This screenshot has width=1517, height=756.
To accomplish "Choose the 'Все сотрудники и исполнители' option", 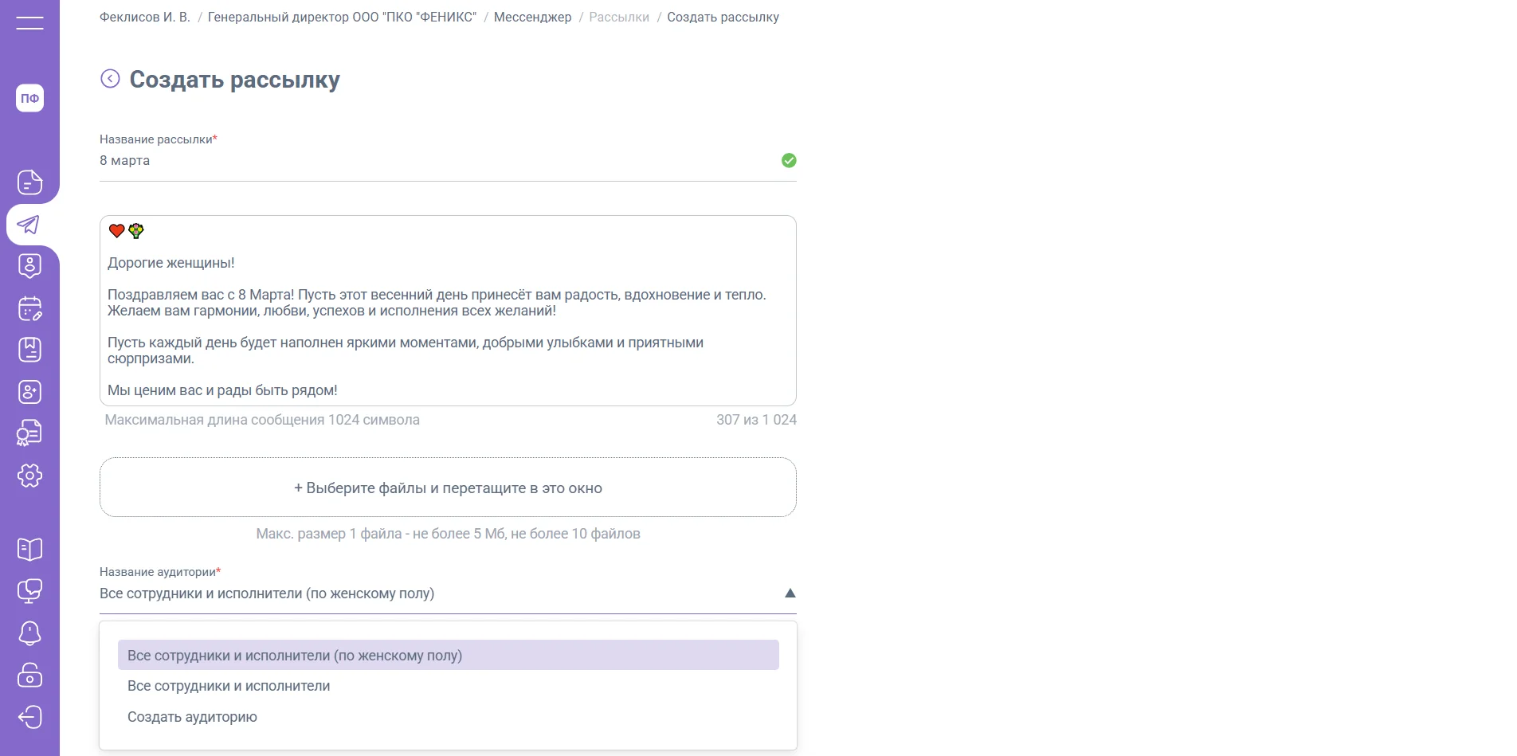I will [229, 686].
